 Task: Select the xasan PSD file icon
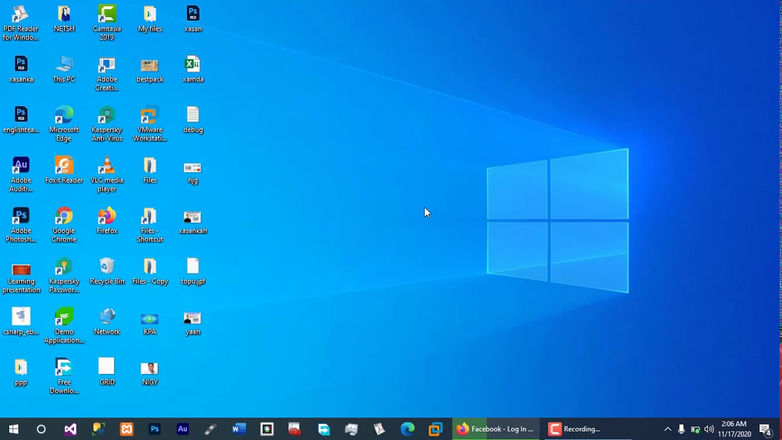tap(193, 19)
